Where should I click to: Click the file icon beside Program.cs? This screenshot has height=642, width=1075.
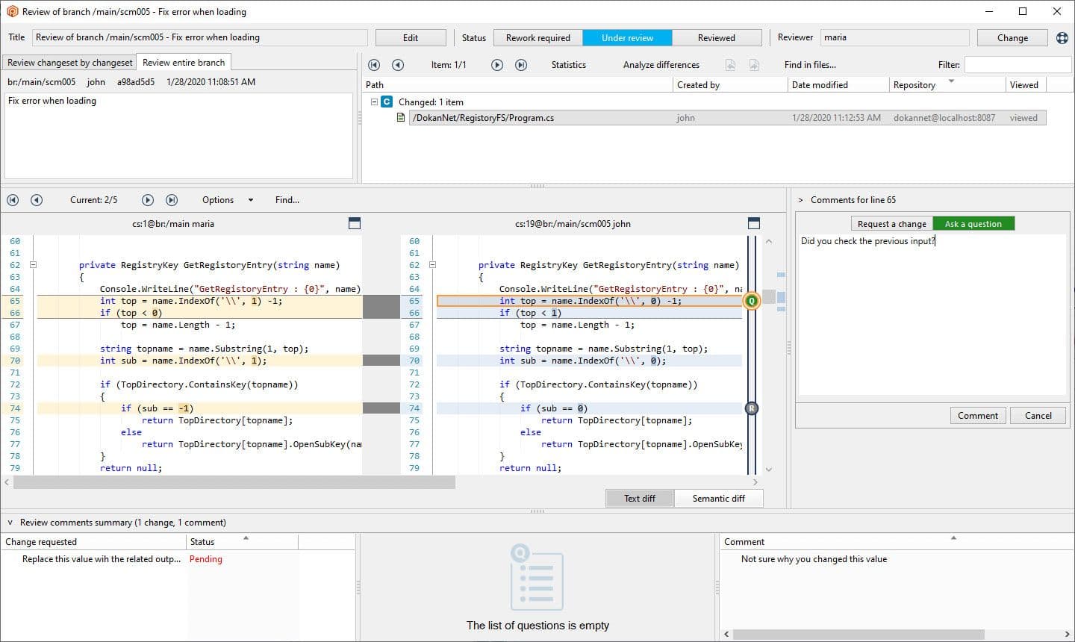pos(401,117)
